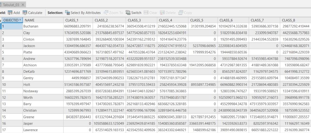Click the Select By Attributes icon
Image resolution: width=311 pixels, height=133 pixels.
pos(67,13)
